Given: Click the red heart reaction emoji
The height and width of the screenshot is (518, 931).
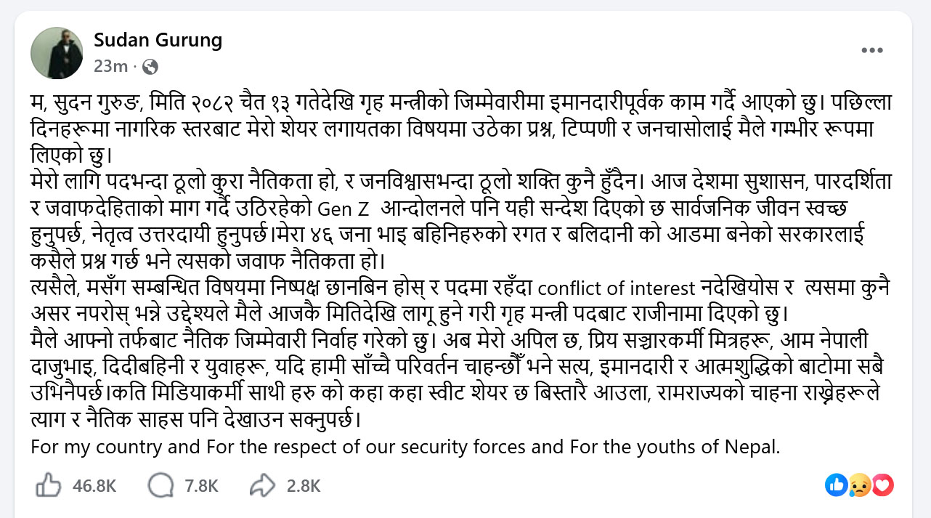Looking at the screenshot, I should [882, 485].
